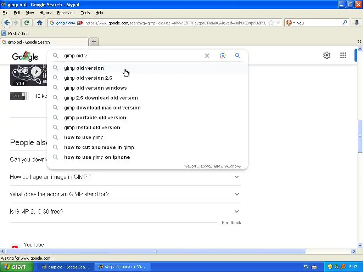Open a new tab with plus button

[94, 42]
